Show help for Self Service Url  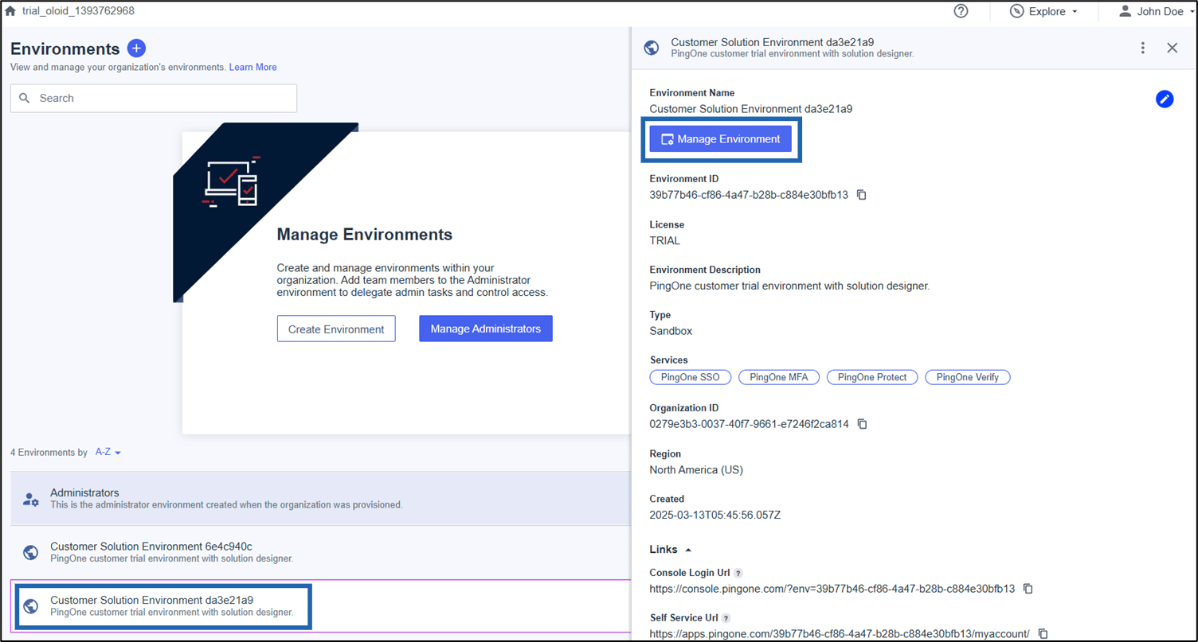point(726,618)
